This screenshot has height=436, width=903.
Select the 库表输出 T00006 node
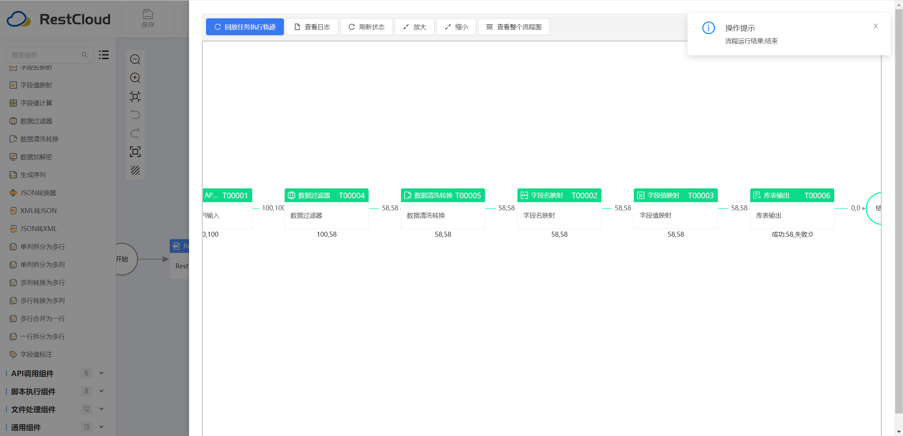pyautogui.click(x=792, y=208)
